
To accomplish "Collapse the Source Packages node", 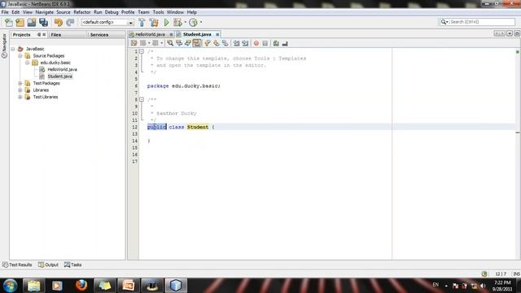I will coord(20,56).
